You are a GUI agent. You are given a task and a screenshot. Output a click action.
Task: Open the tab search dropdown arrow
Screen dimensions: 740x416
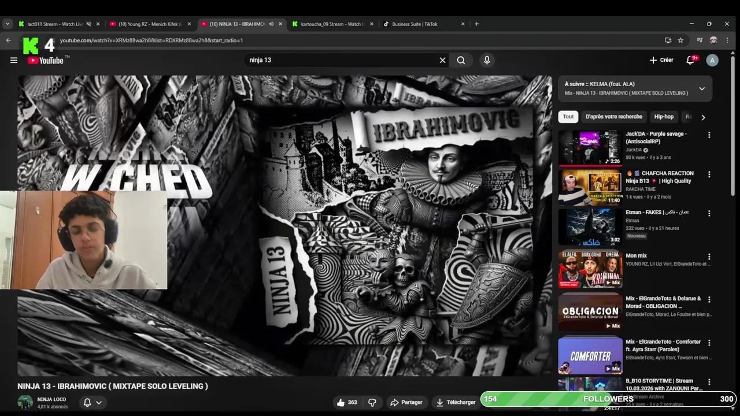8,24
